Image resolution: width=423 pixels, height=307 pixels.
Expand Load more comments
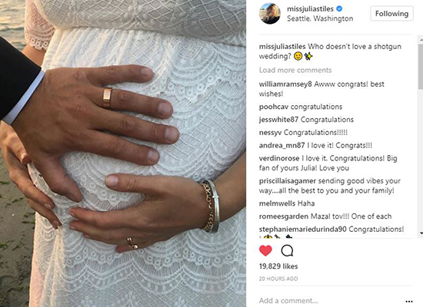[295, 71]
